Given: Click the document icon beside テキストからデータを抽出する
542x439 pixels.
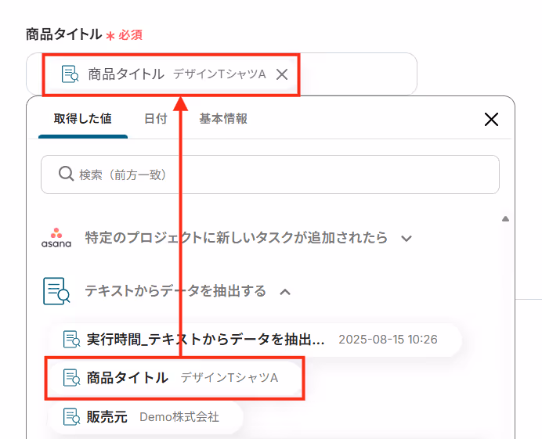Looking at the screenshot, I should tap(56, 291).
